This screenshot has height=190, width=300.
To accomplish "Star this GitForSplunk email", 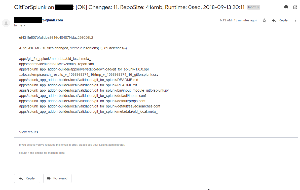I will (x=264, y=20).
